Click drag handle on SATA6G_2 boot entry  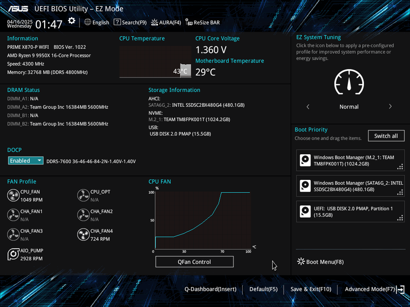tap(400, 192)
